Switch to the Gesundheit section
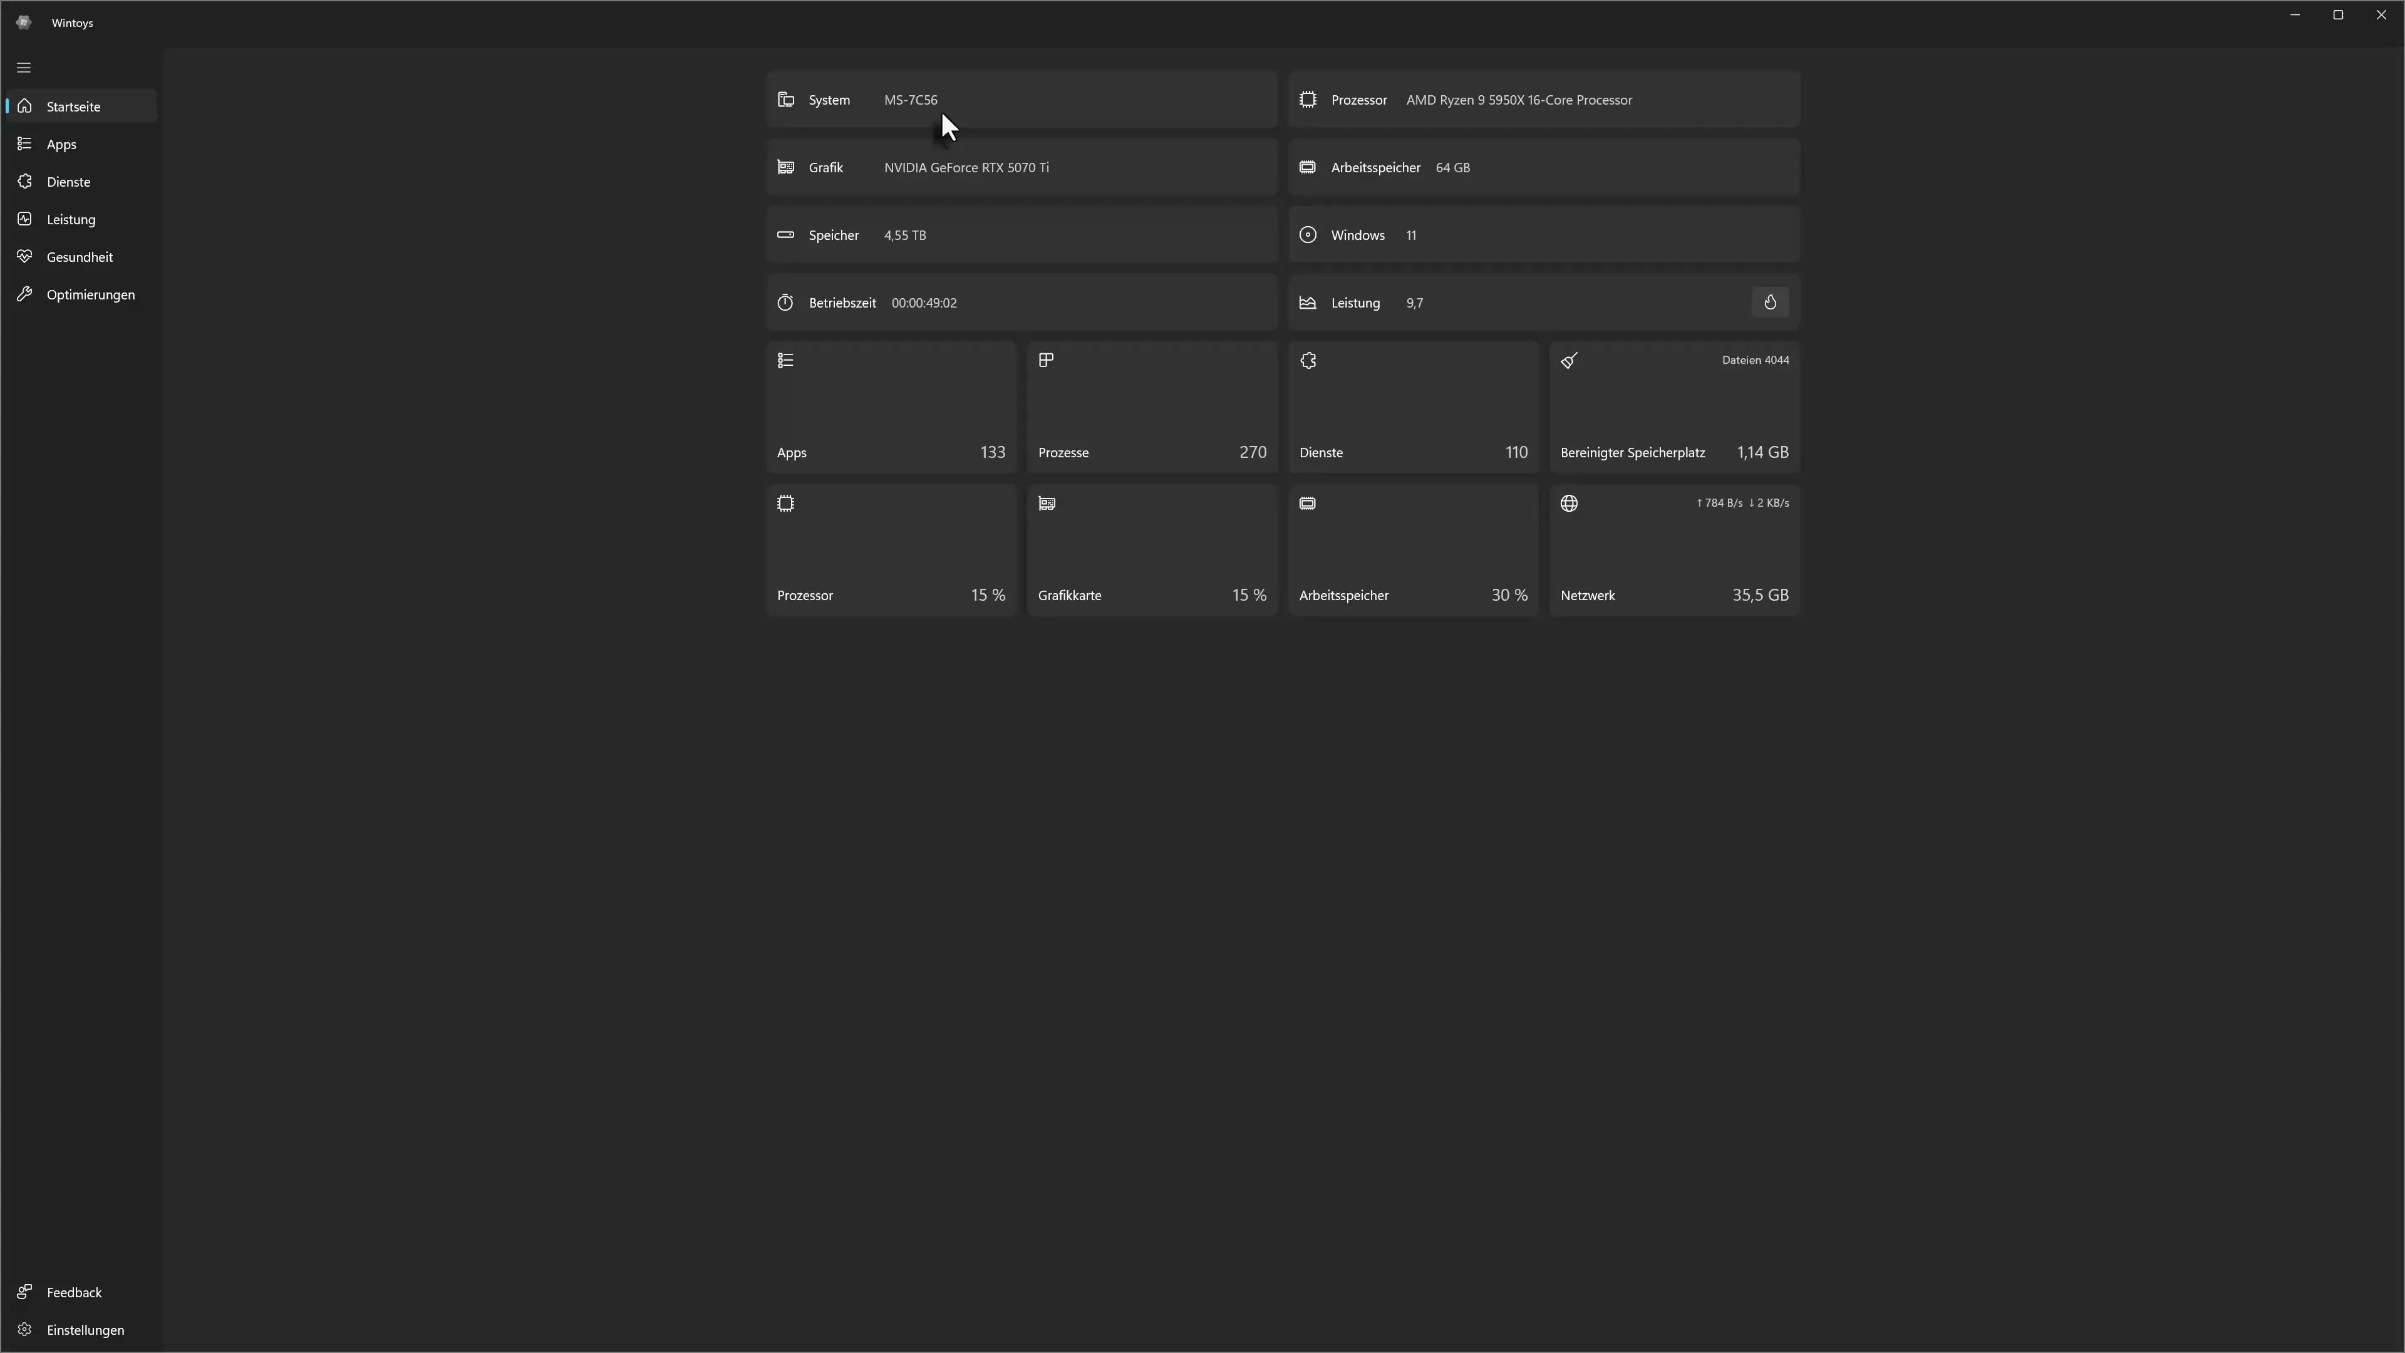Image resolution: width=2405 pixels, height=1353 pixels. [x=80, y=256]
